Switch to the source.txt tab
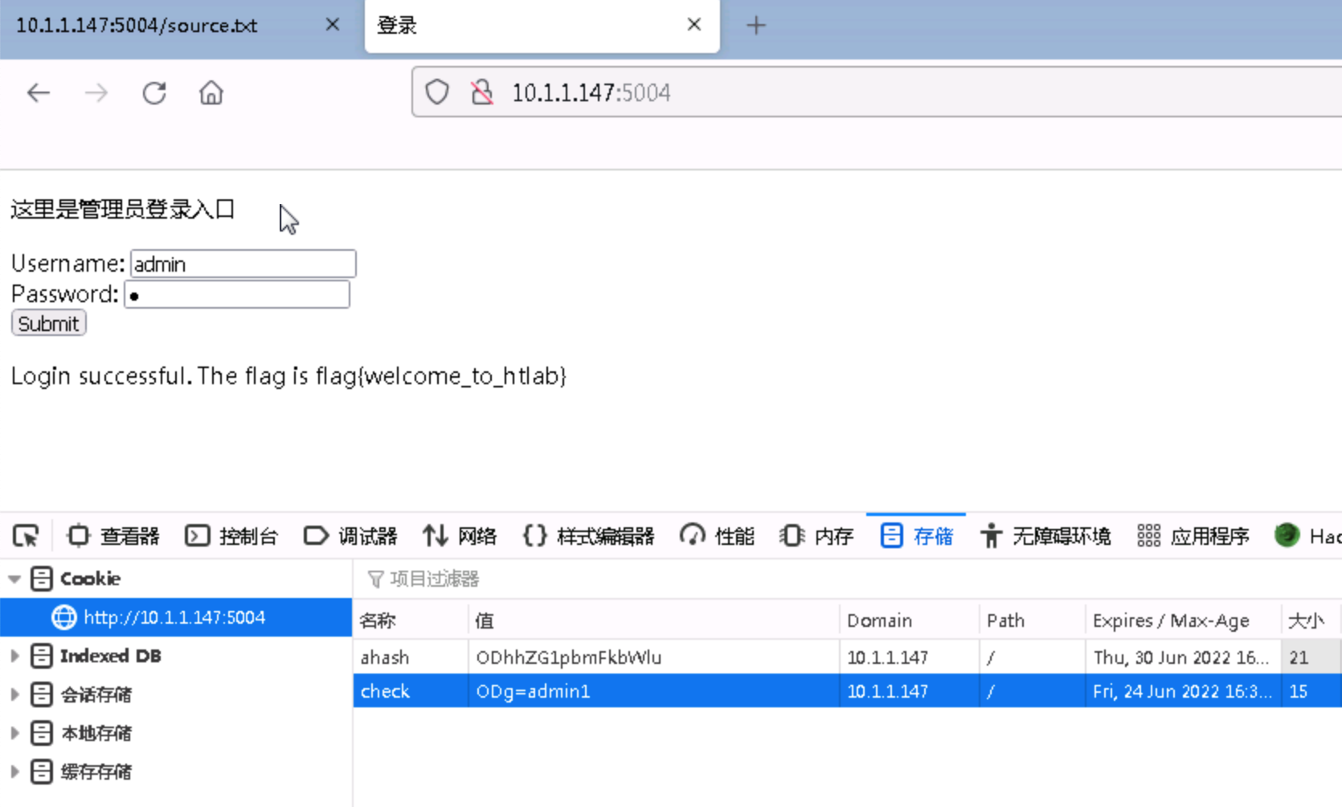Screen dimensions: 1342x807 (x=137, y=26)
